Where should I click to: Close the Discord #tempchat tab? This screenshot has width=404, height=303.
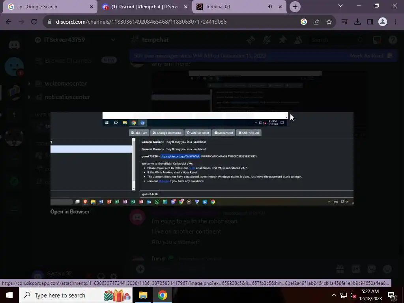pos(186,7)
